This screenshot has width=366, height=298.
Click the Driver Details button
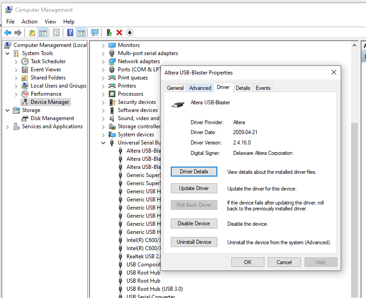(x=194, y=172)
